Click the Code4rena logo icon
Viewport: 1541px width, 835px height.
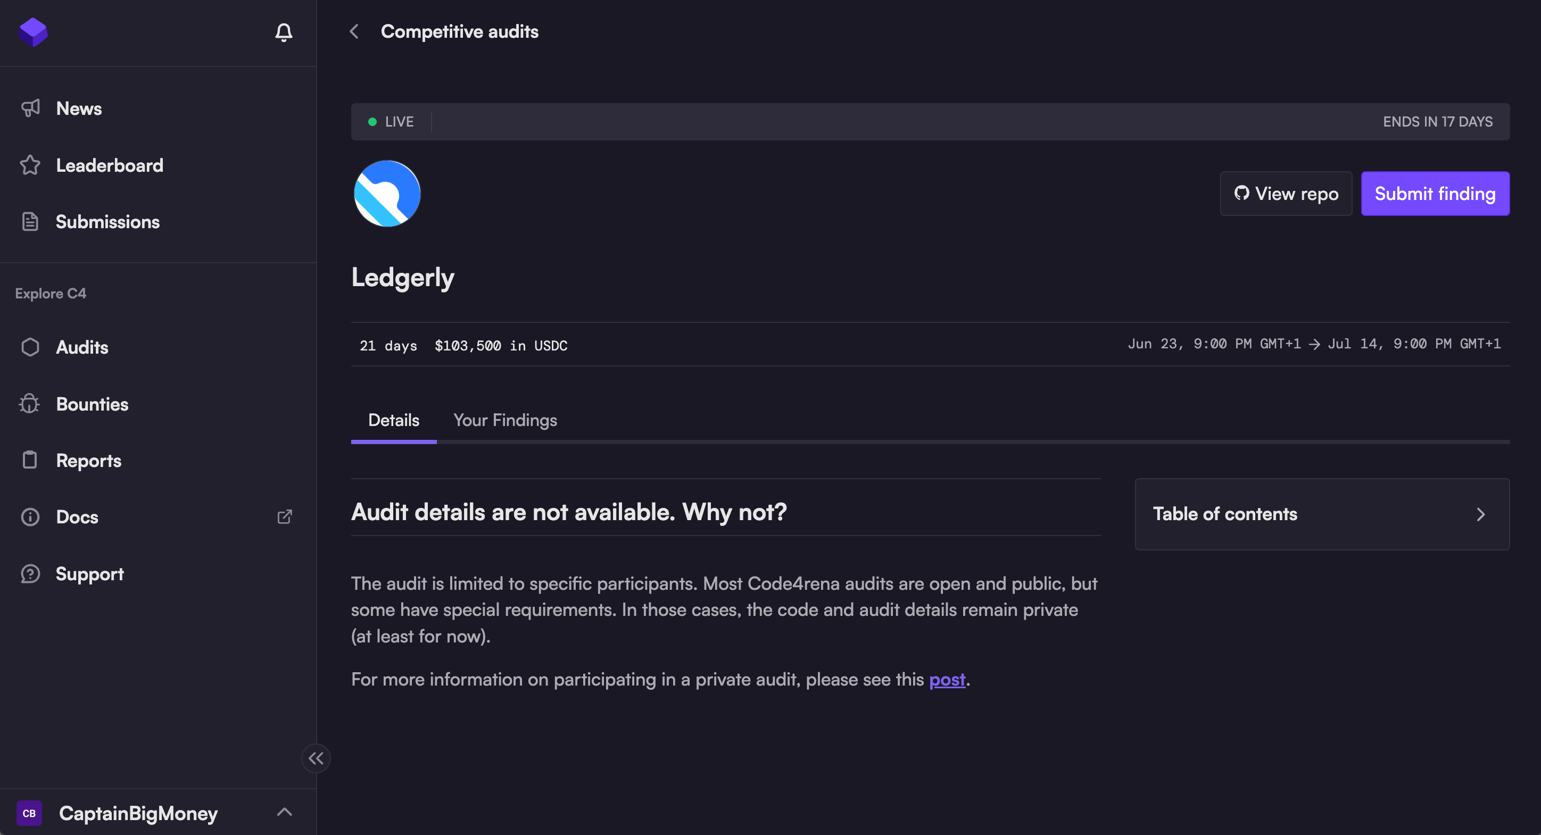(x=33, y=32)
